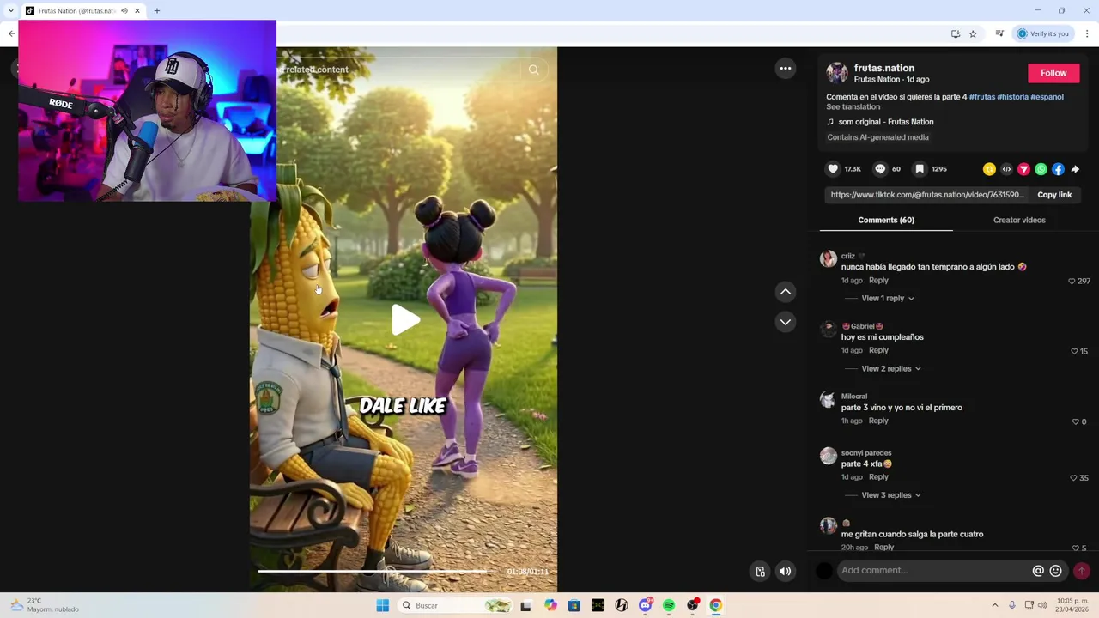Open frutas.nation username link
The width and height of the screenshot is (1099, 618).
pos(884,68)
